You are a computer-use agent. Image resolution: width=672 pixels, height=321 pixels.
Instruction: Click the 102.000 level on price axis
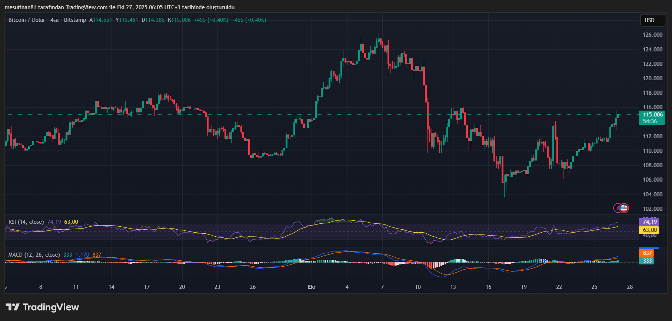click(x=652, y=209)
